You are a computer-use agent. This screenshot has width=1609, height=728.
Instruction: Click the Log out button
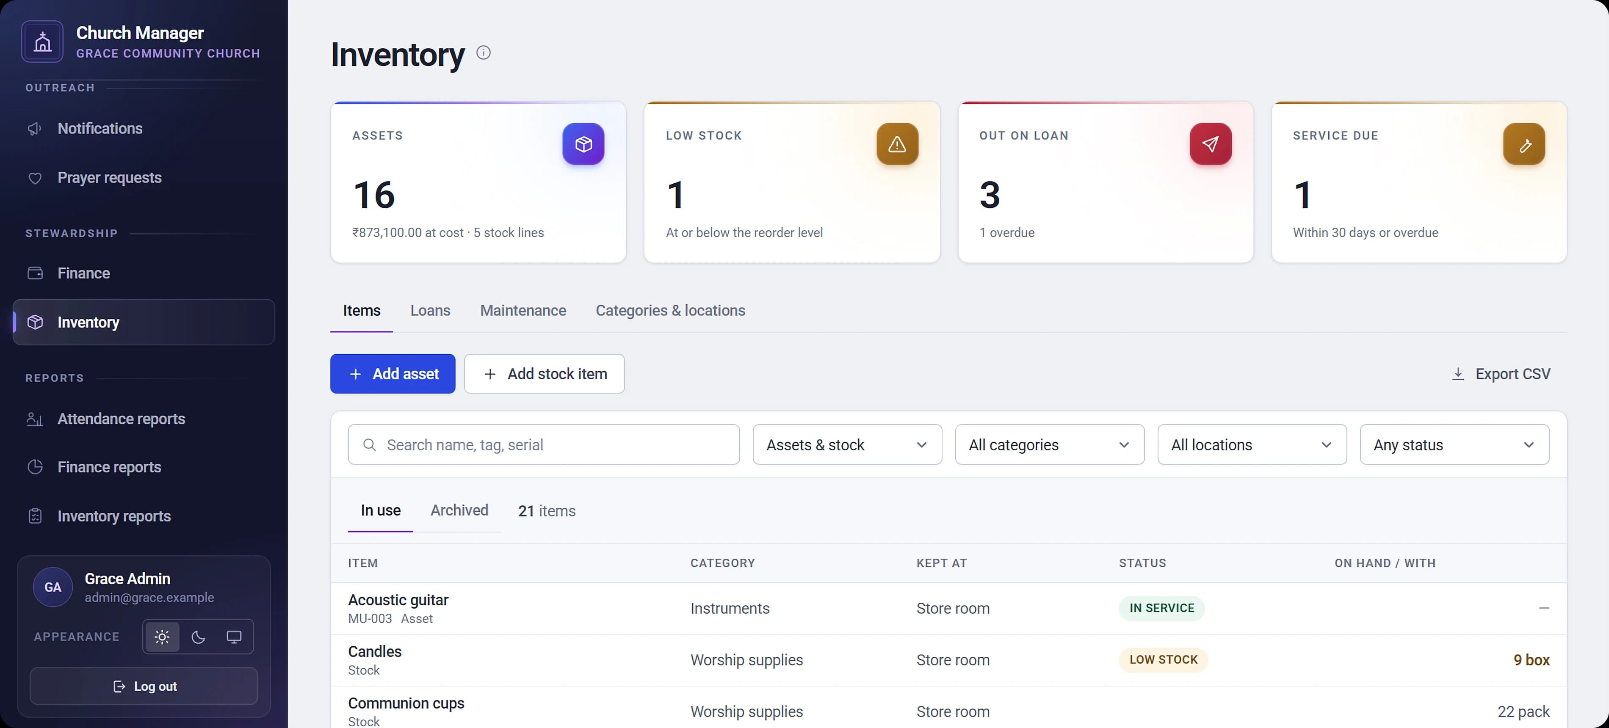(144, 686)
